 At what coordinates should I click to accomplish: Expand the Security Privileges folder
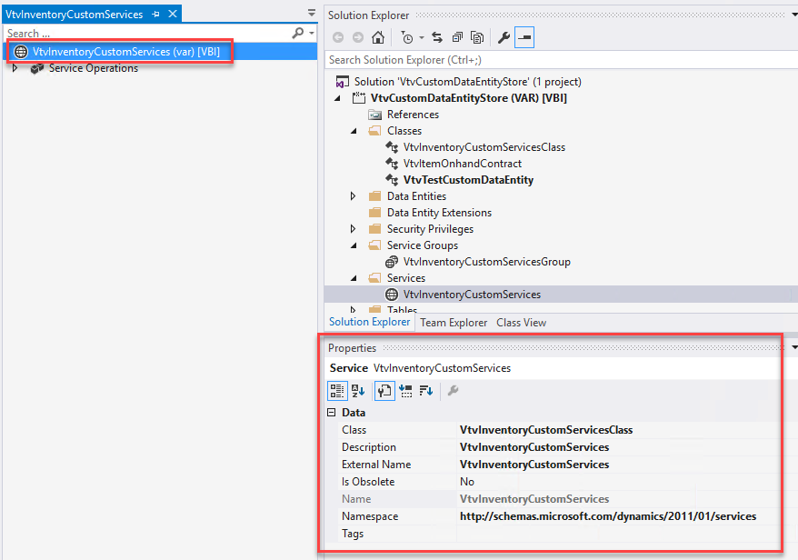[353, 229]
